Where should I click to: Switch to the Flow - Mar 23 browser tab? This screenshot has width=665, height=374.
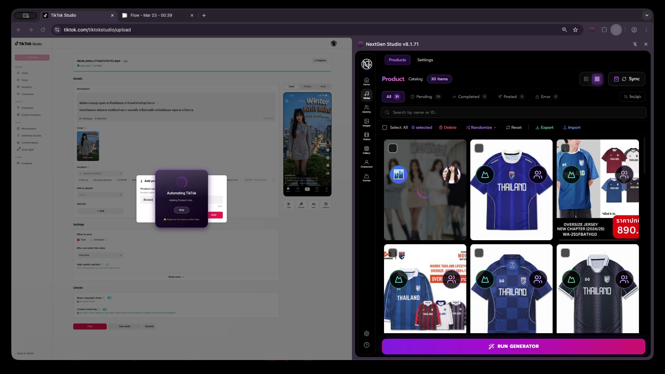click(158, 15)
